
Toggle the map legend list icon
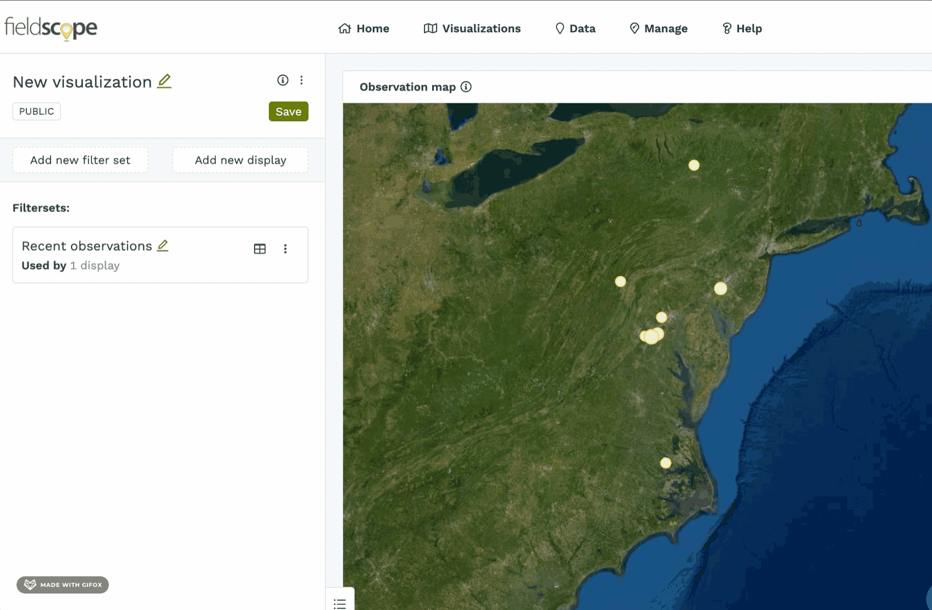(340, 603)
